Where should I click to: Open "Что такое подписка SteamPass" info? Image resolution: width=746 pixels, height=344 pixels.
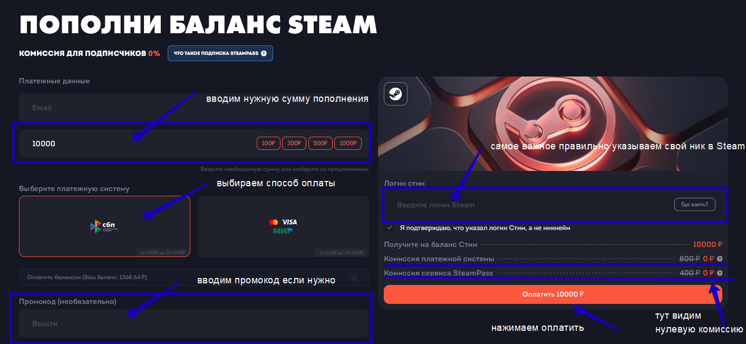[x=220, y=53]
